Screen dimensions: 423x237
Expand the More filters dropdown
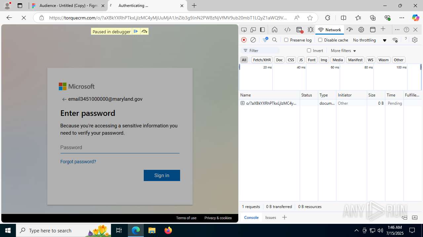pos(343,51)
